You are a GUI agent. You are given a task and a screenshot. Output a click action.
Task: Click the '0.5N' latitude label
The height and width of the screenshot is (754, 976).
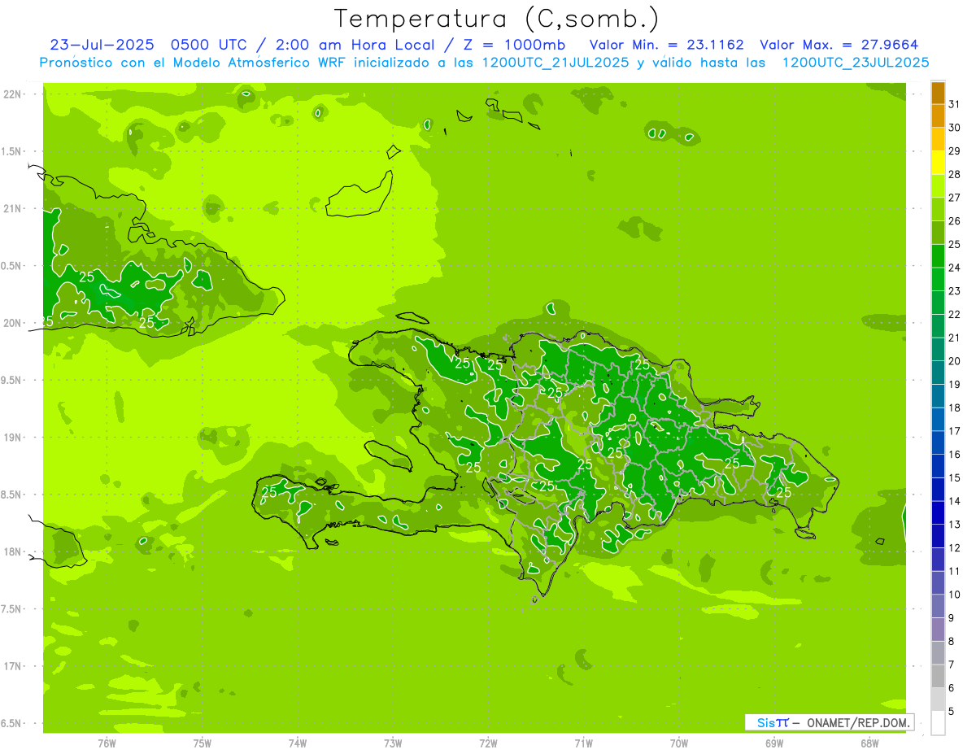[x=12, y=265]
